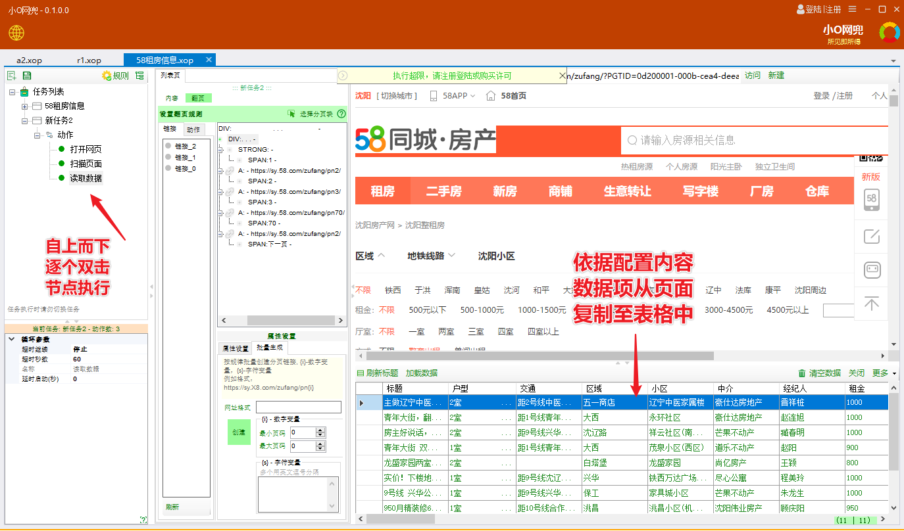This screenshot has width=904, height=531.
Task: Expand the 区域 filter chevron
Action: point(381,256)
